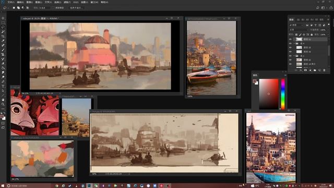Open the 窗口 (Window) menu
This screenshot has height=188, width=334.
pos(94,2)
